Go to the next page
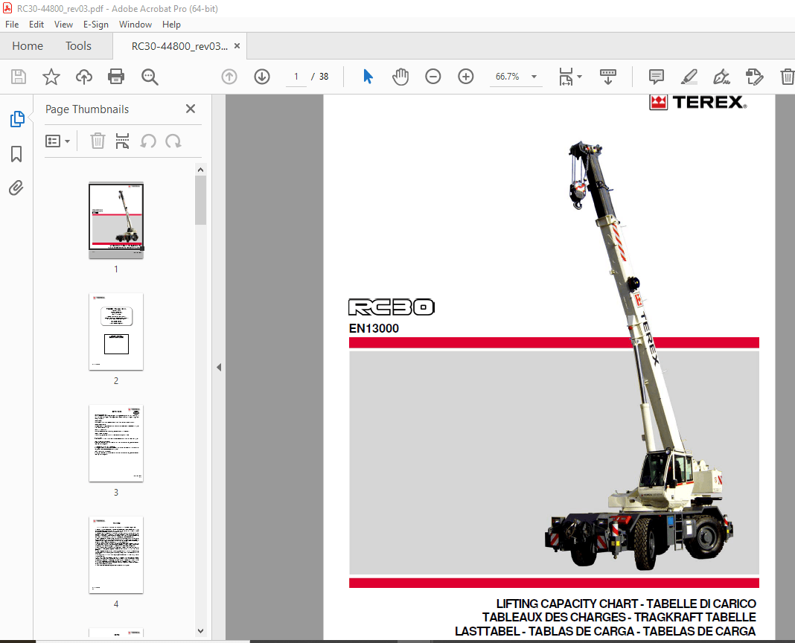 tap(261, 77)
